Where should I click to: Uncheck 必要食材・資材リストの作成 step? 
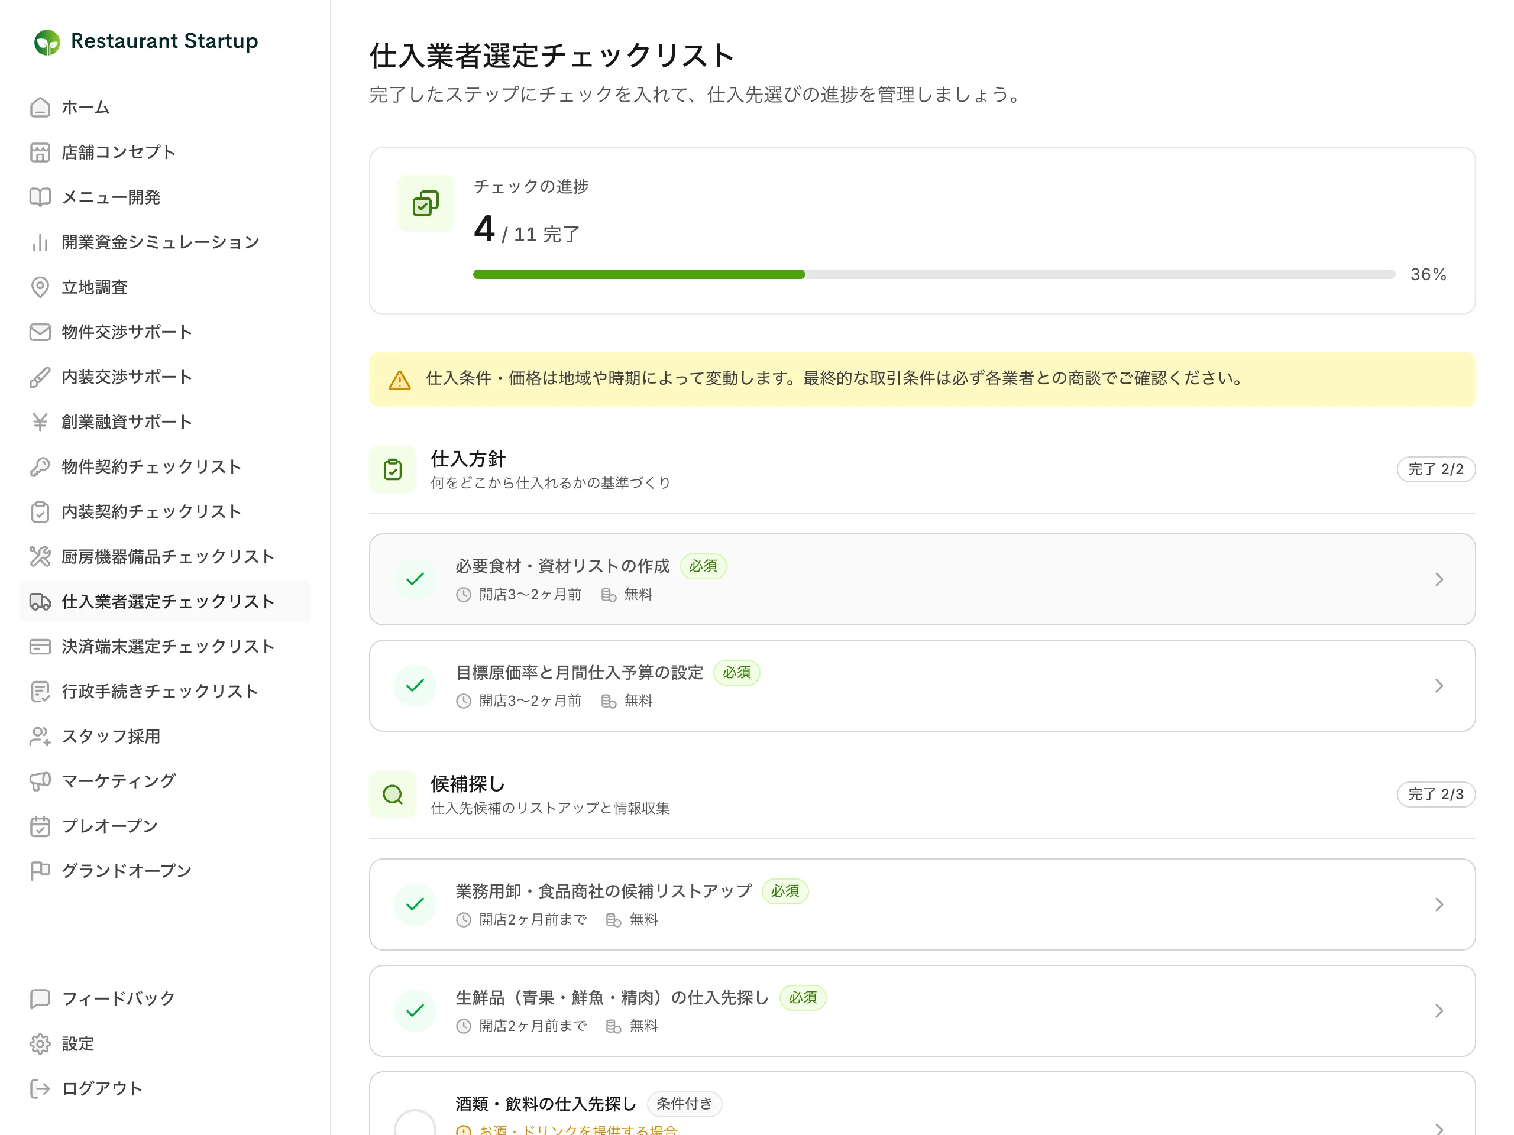coord(415,579)
